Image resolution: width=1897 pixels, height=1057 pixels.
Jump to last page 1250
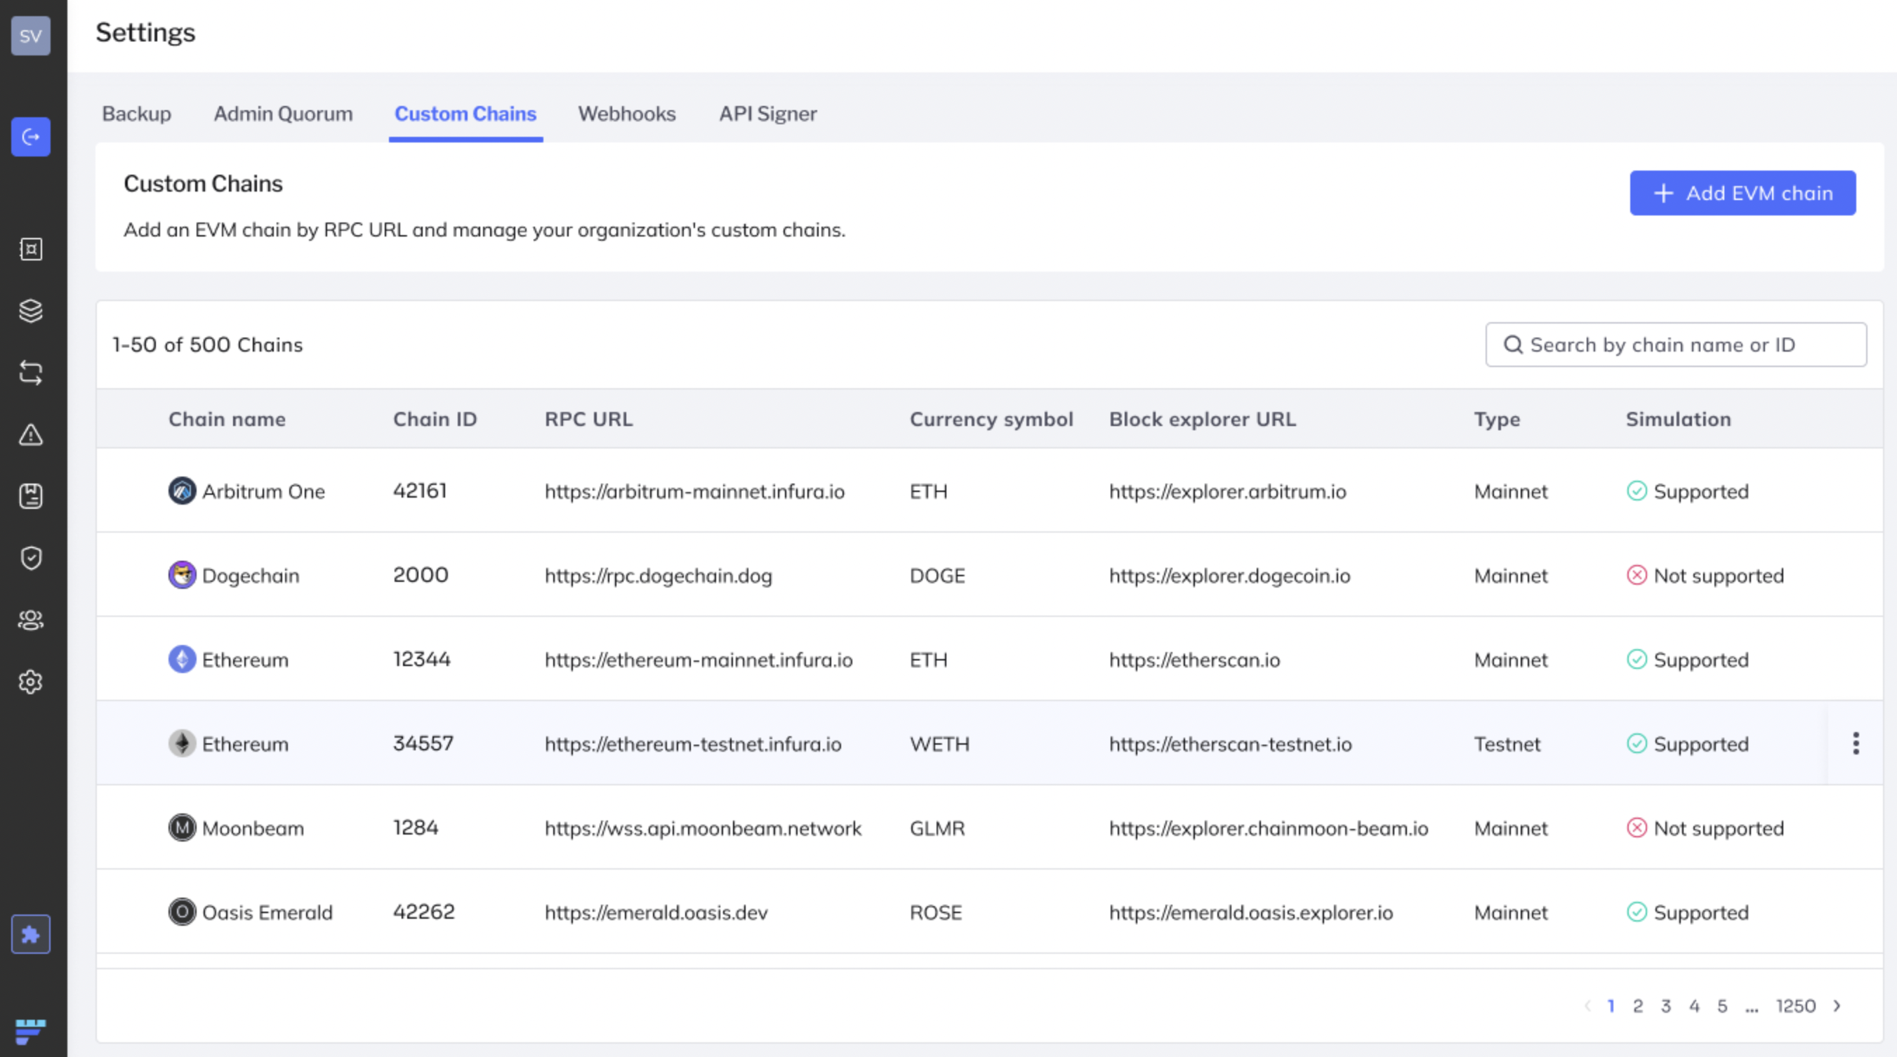tap(1795, 1006)
